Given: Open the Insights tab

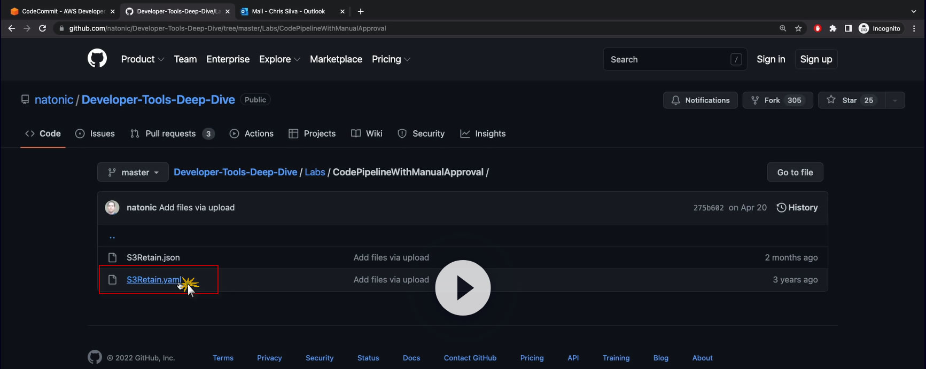Looking at the screenshot, I should coord(483,134).
